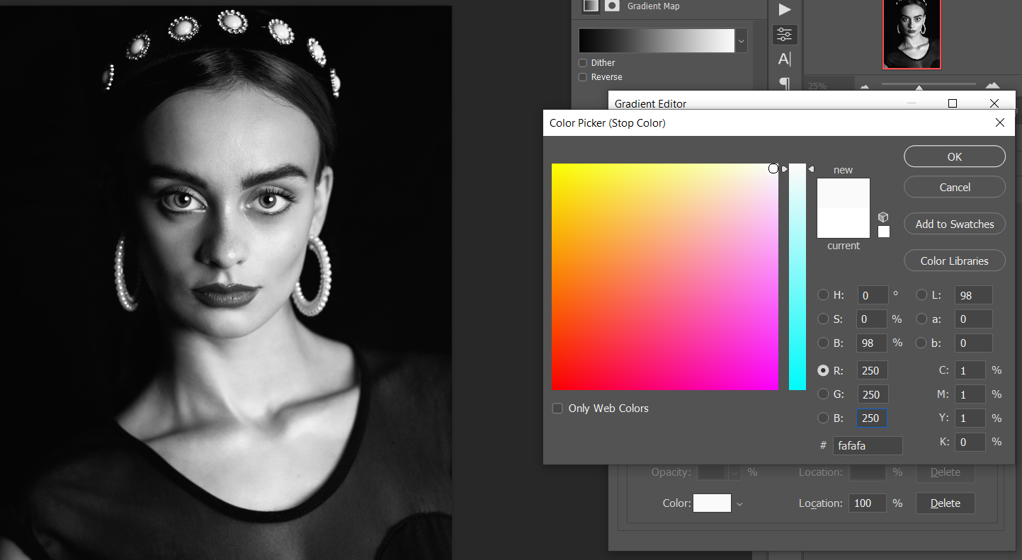Click the web-safe color cube icon
Viewport: 1022px width, 560px height.
tap(883, 217)
